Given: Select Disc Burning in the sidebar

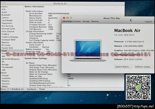Looking at the screenshot, I should (x=7, y=26).
